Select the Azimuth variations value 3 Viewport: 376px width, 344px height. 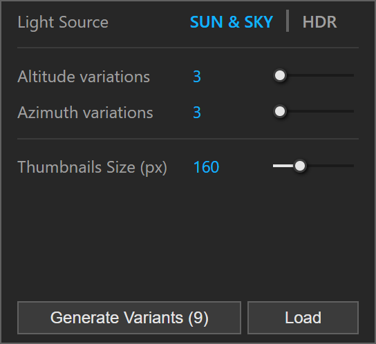pos(197,112)
